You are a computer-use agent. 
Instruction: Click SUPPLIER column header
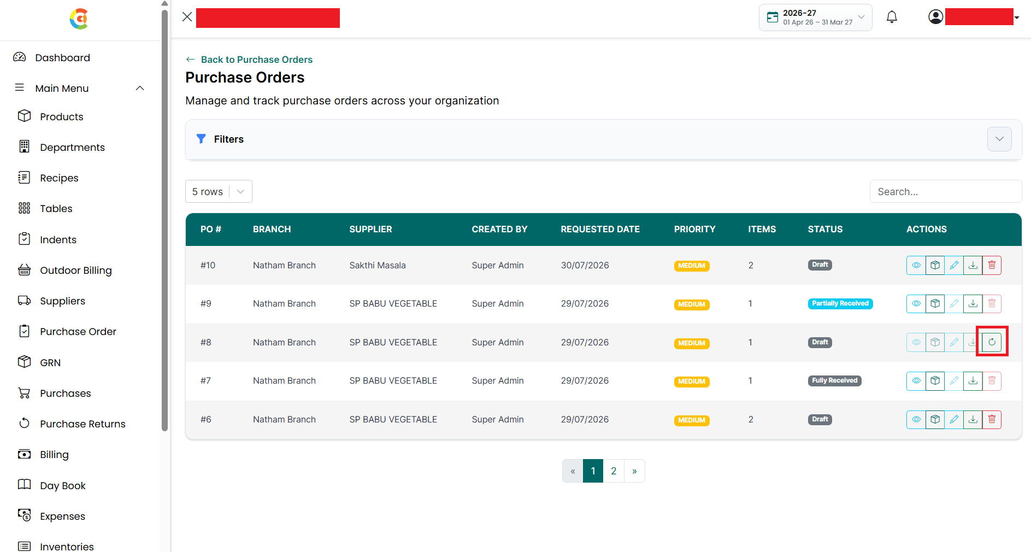click(x=370, y=229)
